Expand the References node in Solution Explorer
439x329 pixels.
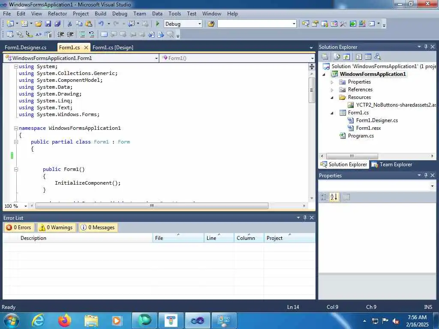tap(332, 90)
